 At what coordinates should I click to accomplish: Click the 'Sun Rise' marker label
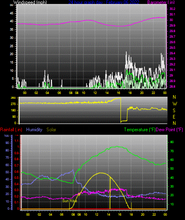point(70,201)
